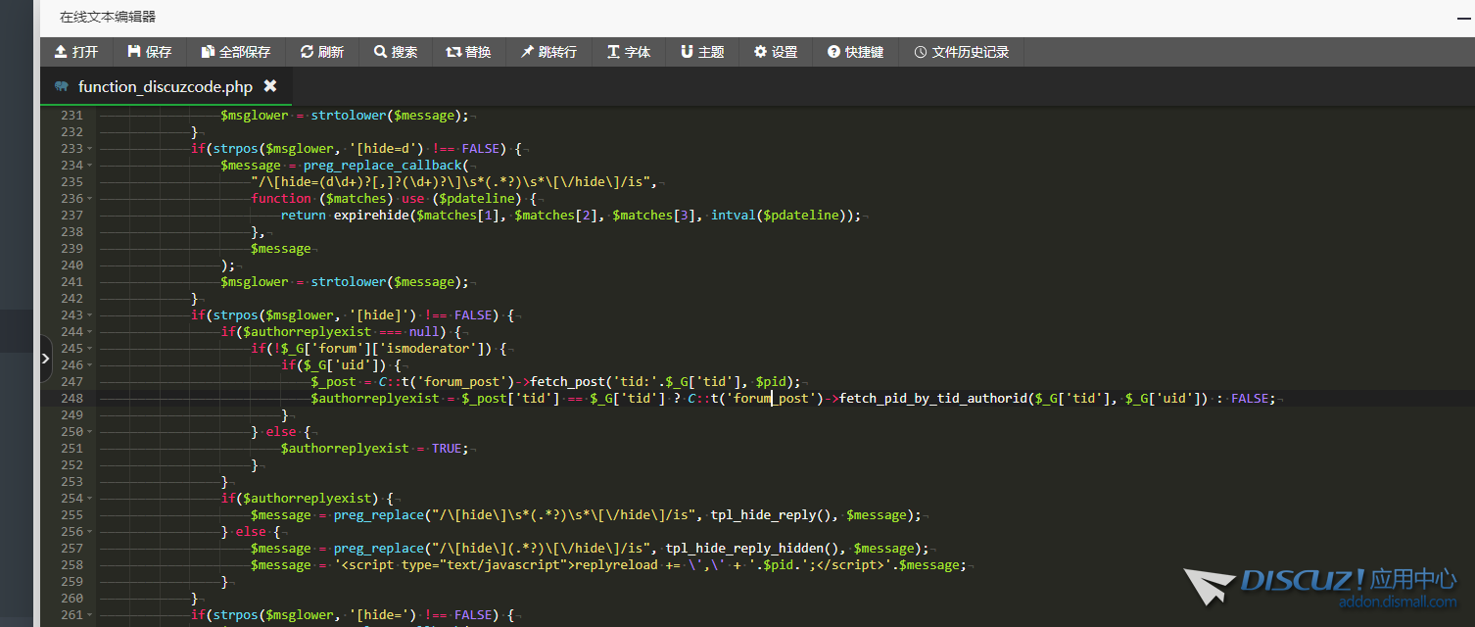The height and width of the screenshot is (627, 1475).
Task: Open 文件历史记录 file history
Action: pyautogui.click(x=962, y=52)
